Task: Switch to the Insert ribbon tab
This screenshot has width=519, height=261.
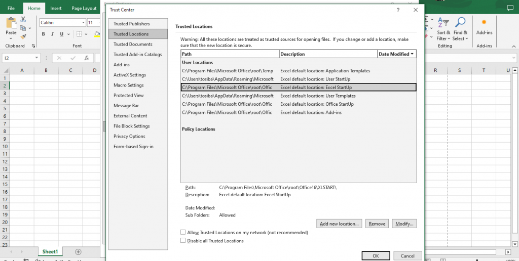Action: (56, 9)
